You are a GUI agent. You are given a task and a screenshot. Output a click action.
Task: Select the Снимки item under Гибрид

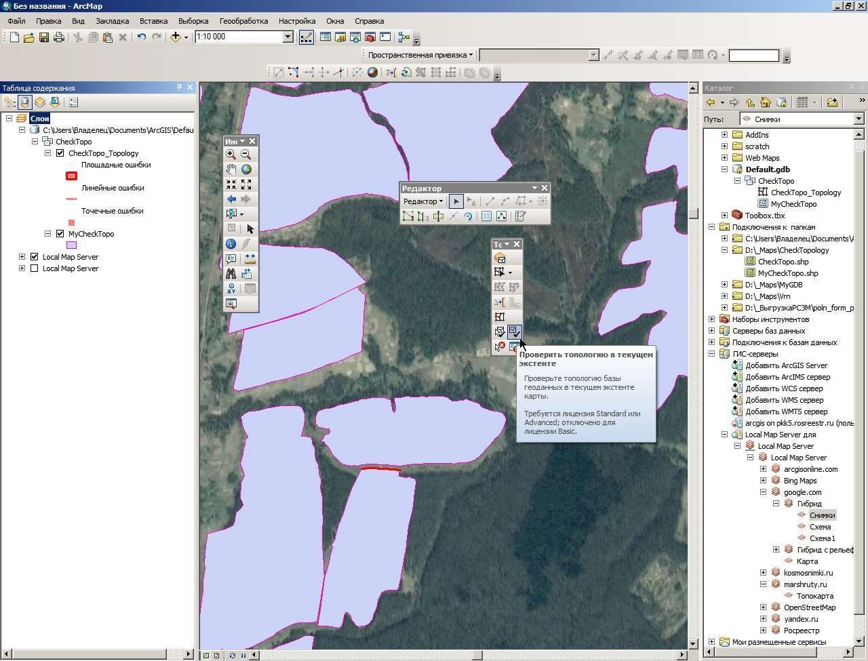(x=822, y=515)
